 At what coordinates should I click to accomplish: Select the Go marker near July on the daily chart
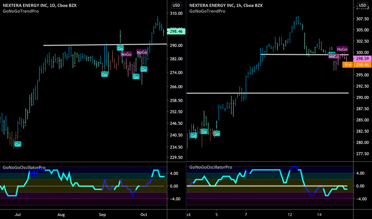pyautogui.click(x=18, y=145)
